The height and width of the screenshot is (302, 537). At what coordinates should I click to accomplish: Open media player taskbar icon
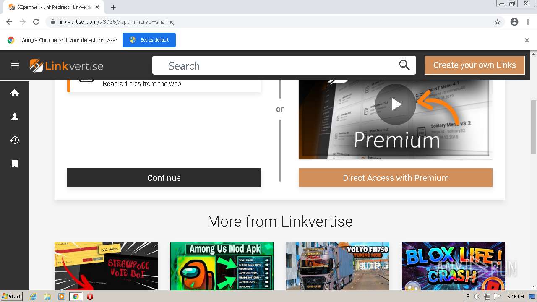(62, 297)
